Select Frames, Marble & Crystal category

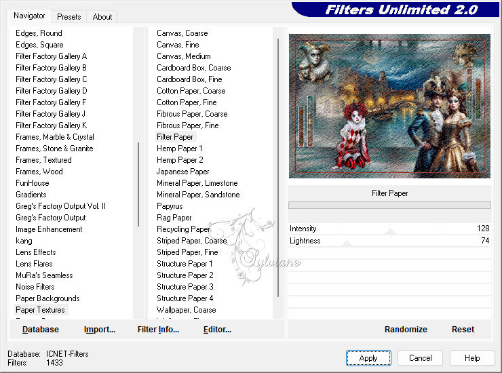(x=55, y=137)
